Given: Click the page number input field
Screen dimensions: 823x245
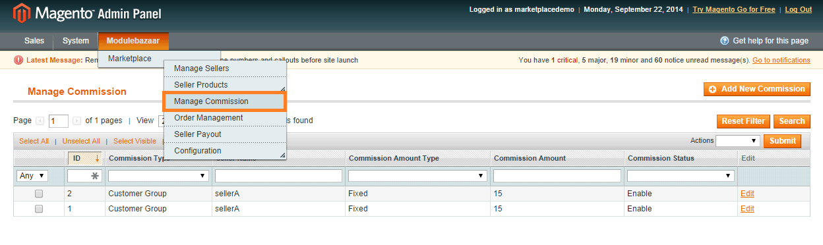Looking at the screenshot, I should (59, 121).
